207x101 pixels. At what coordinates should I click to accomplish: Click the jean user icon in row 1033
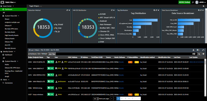coord(56,62)
